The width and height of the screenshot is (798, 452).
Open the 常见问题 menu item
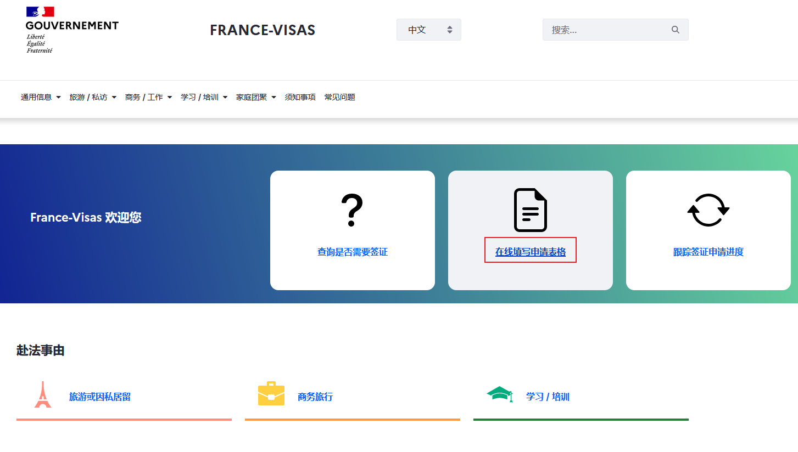pyautogui.click(x=339, y=97)
